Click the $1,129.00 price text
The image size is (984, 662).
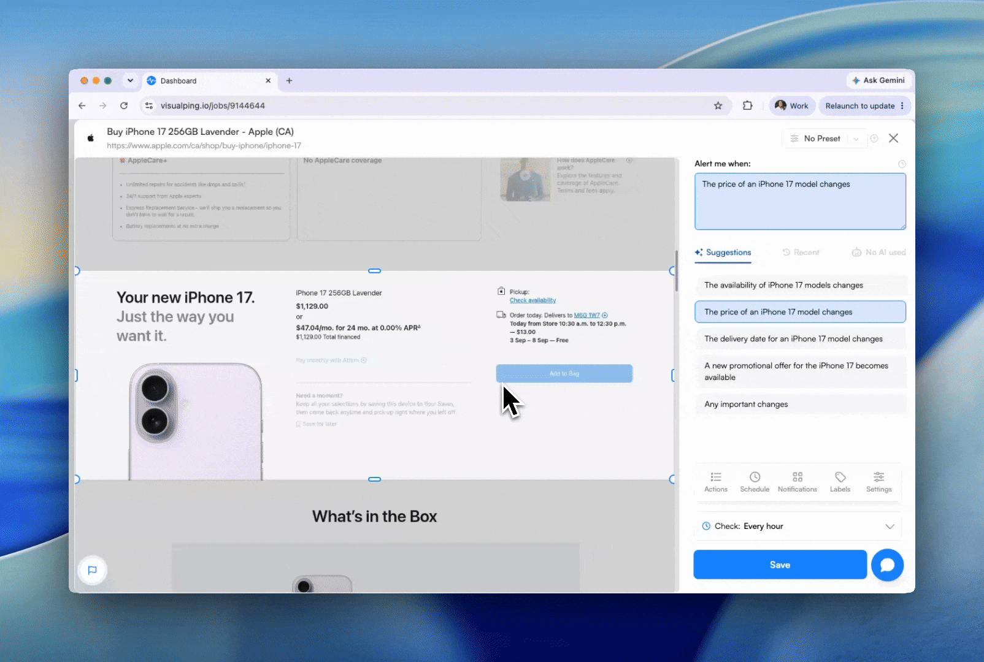[312, 306]
